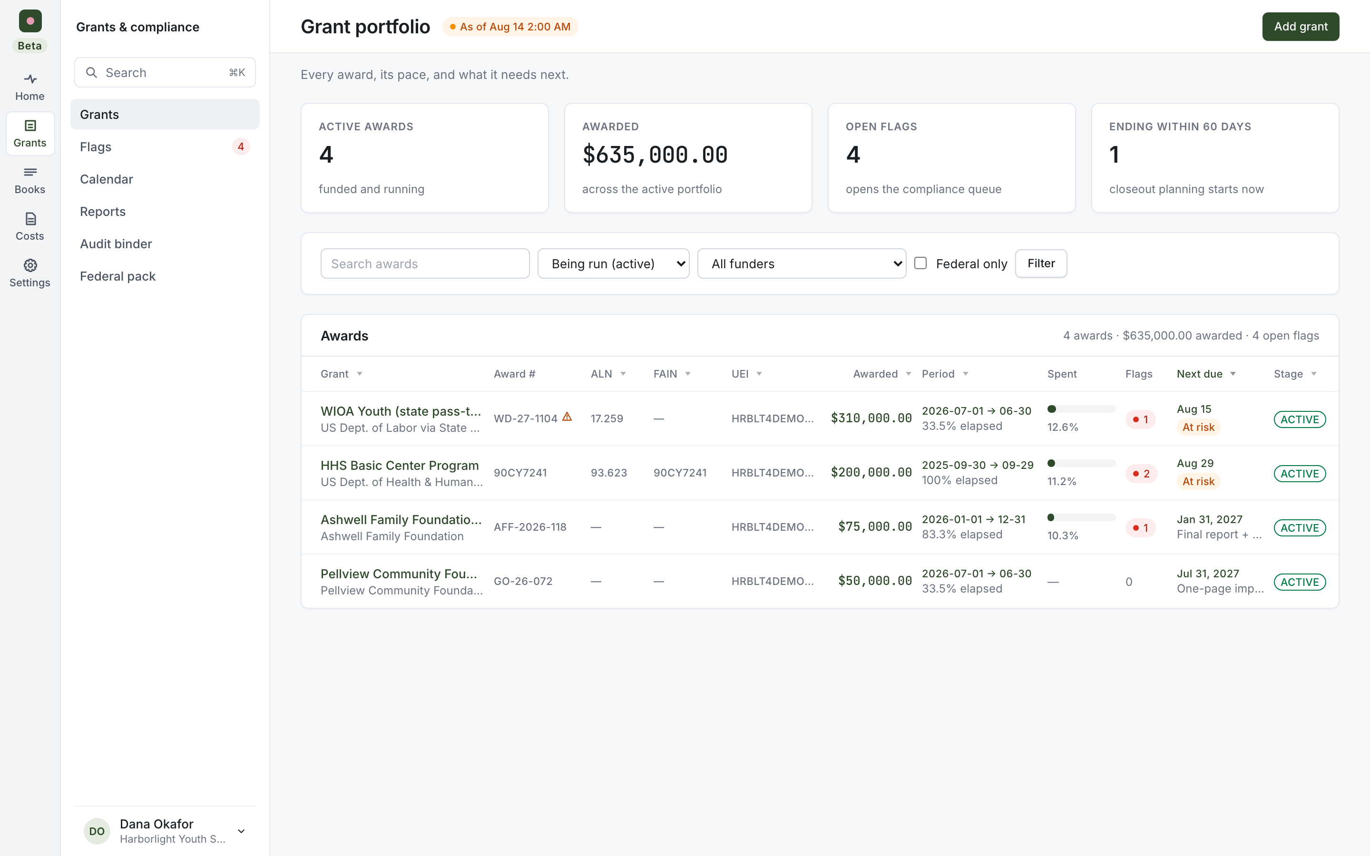Click the 11.2% spent progress bar
The height and width of the screenshot is (856, 1370).
1081,464
